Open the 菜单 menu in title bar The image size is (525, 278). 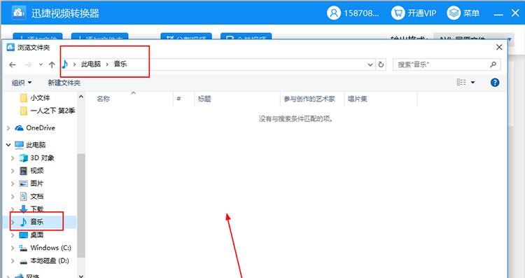(x=463, y=13)
